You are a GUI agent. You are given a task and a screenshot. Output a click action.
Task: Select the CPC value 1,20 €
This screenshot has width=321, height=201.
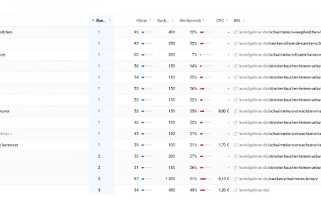pyautogui.click(x=224, y=190)
